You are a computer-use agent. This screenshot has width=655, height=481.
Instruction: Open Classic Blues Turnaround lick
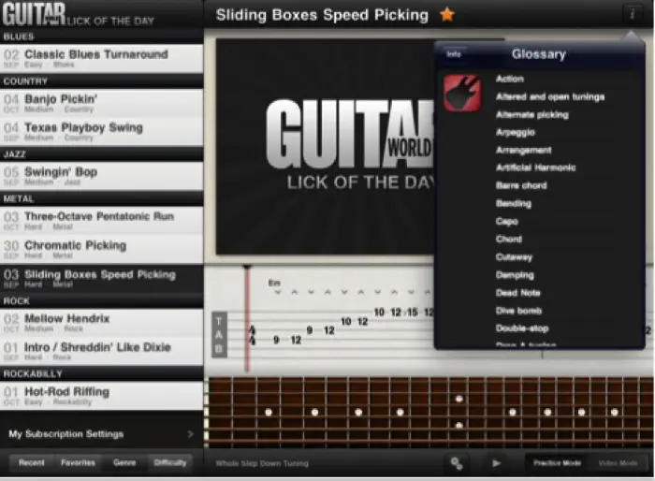point(101,59)
